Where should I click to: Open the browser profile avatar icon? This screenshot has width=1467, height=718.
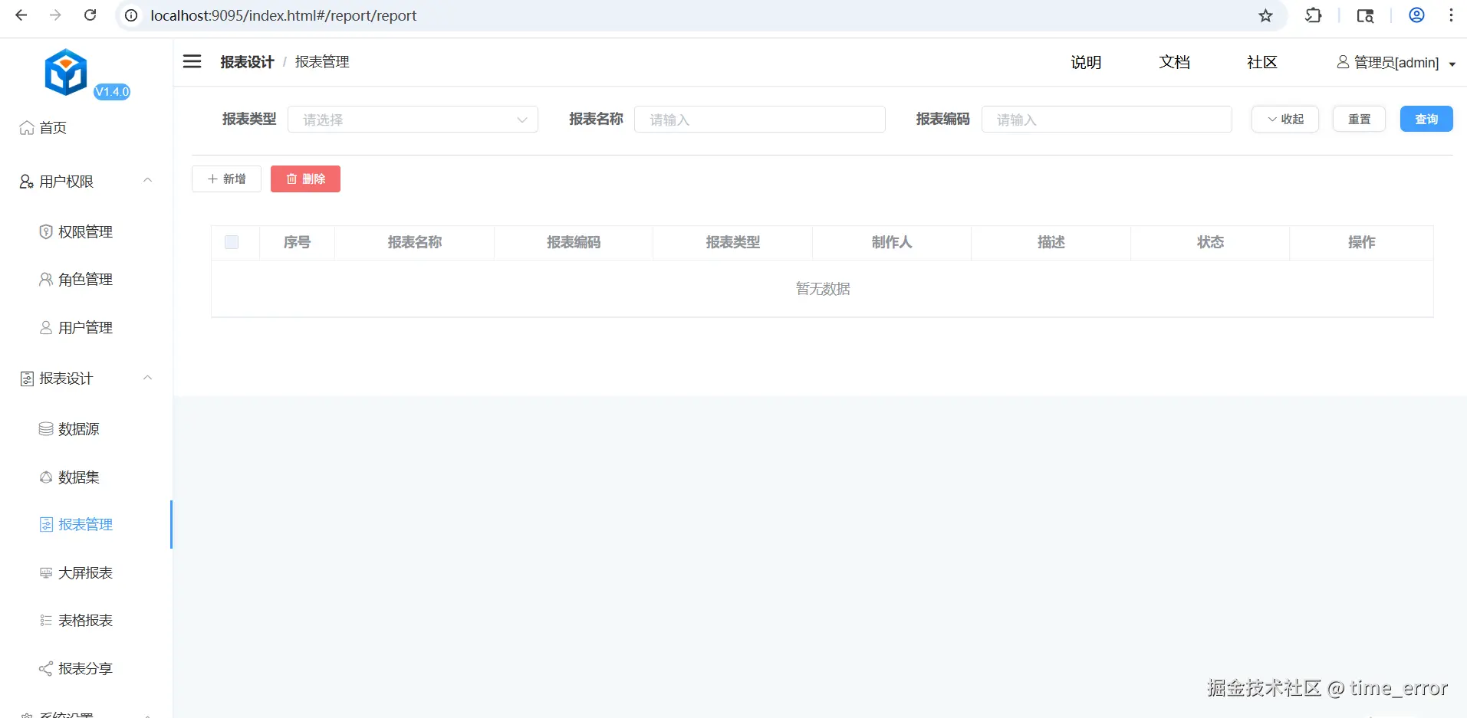(1416, 15)
